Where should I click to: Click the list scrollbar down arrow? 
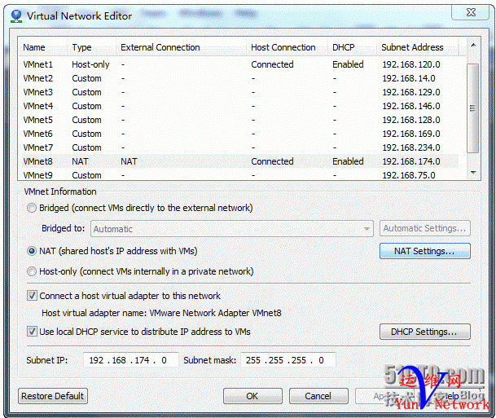point(473,173)
